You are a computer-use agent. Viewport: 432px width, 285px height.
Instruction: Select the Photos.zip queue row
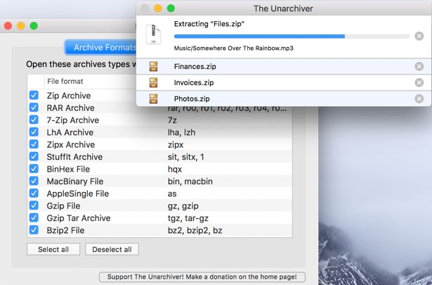284,99
